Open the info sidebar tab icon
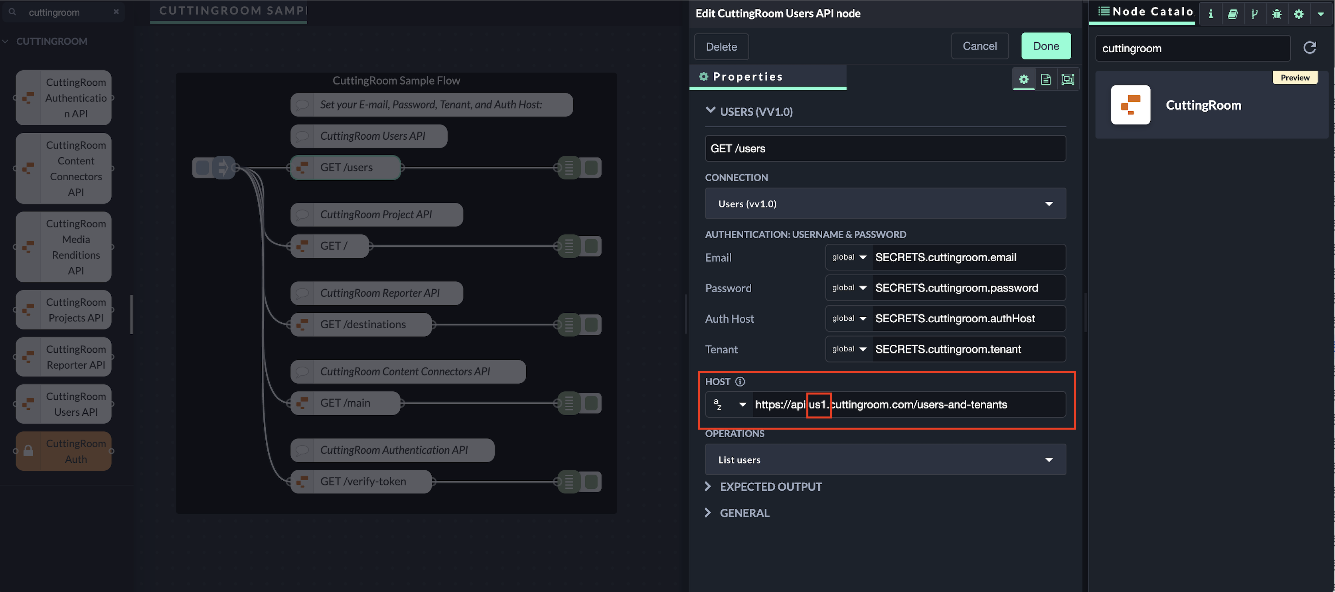 coord(1211,14)
